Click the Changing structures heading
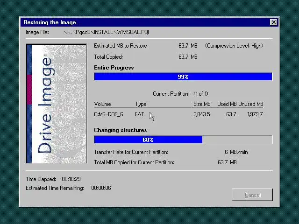Viewport: 299px width, 224px height. (x=121, y=130)
